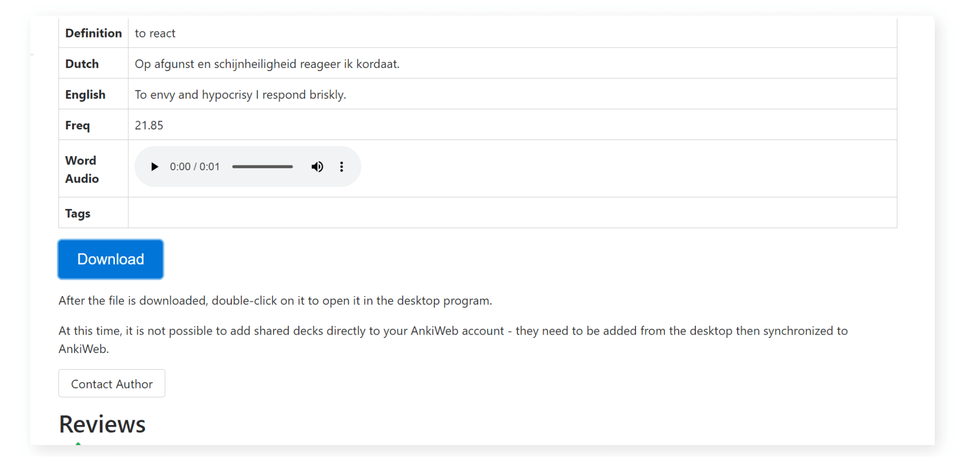964x462 pixels.
Task: Open audio player three-dot options menu
Action: click(341, 167)
